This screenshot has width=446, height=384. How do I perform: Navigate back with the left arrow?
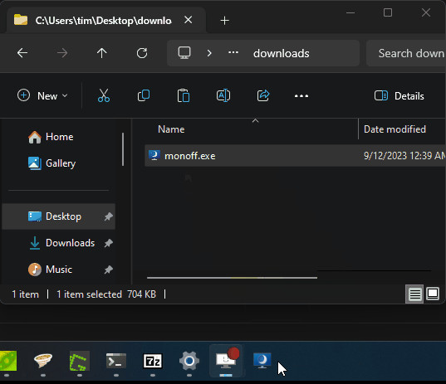[x=22, y=53]
